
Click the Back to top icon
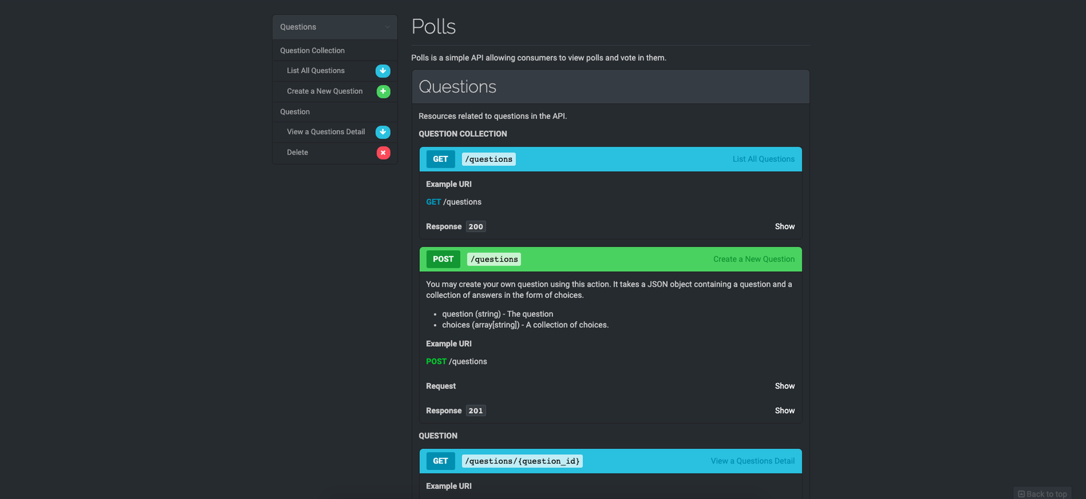tap(1021, 494)
